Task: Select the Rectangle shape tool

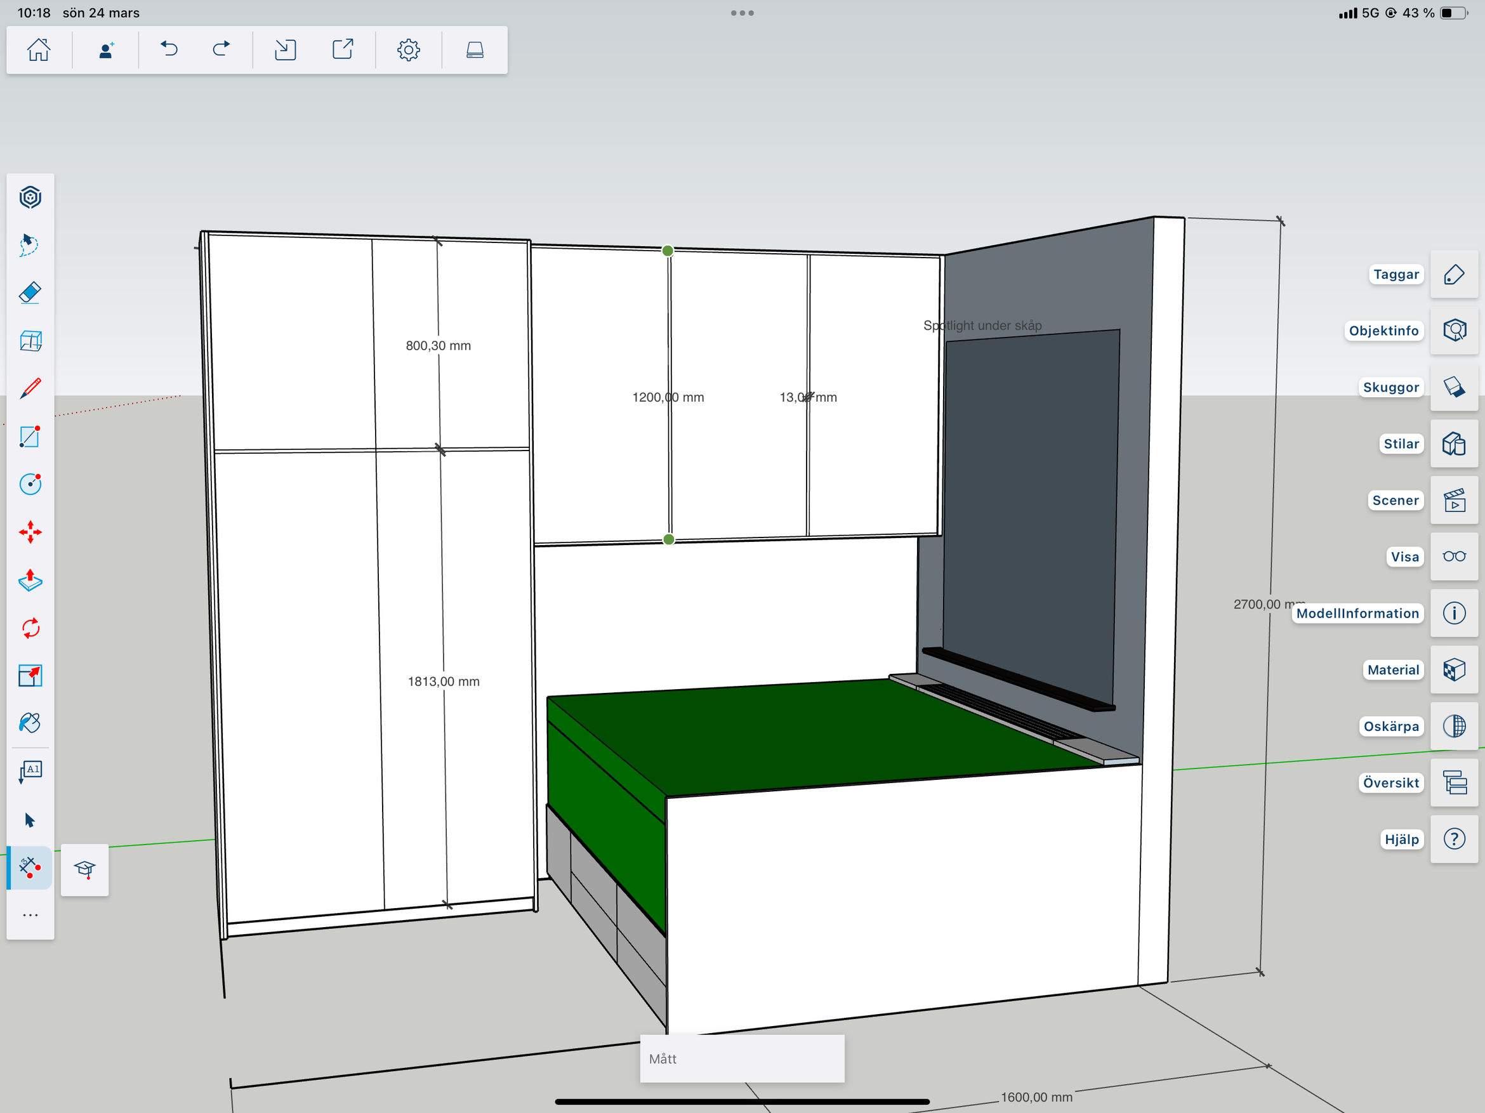Action: [x=30, y=437]
